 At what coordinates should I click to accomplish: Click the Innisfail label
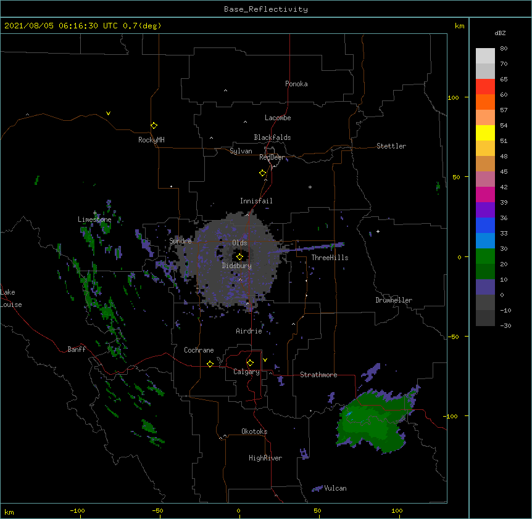tap(256, 201)
